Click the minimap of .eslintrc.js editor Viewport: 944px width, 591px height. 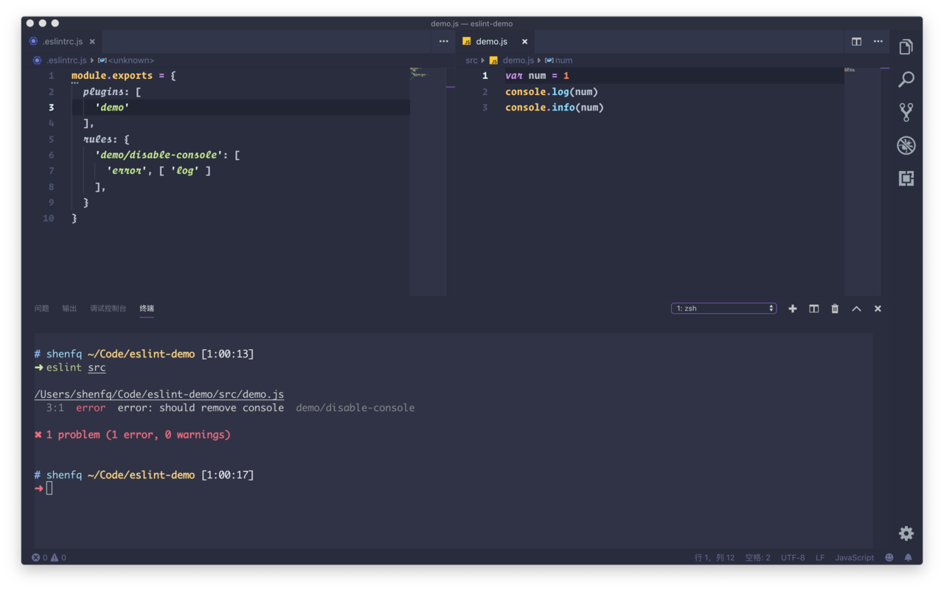tap(428, 181)
